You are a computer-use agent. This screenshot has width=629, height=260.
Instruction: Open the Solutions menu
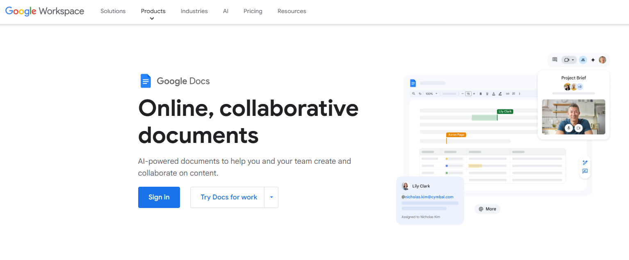pos(113,11)
